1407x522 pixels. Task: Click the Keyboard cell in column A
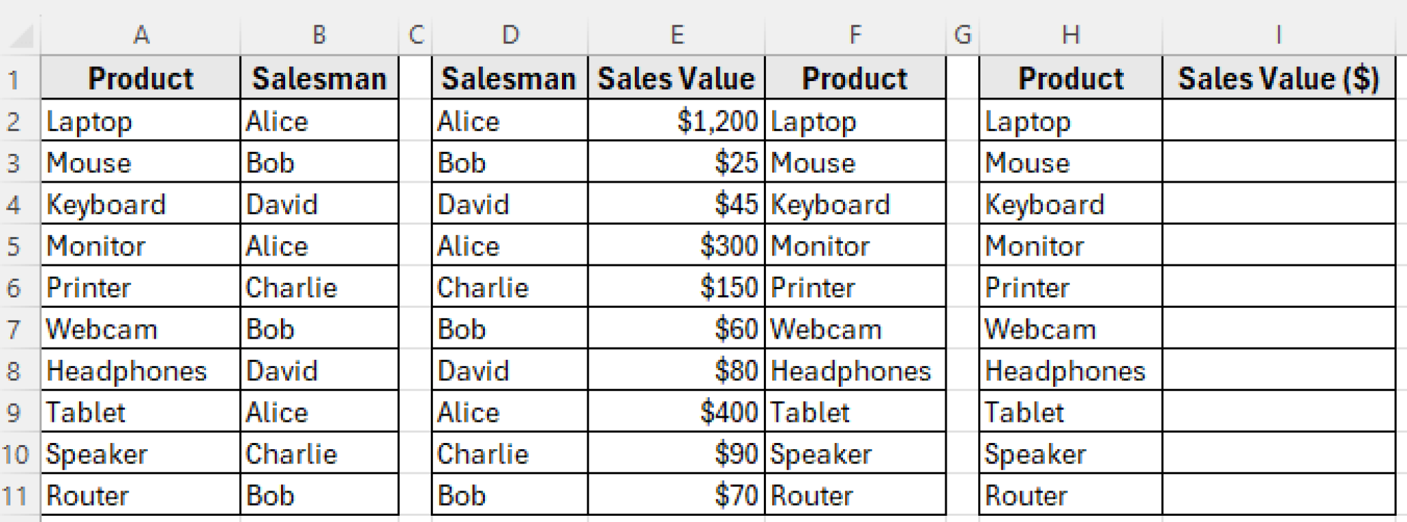[x=141, y=205]
